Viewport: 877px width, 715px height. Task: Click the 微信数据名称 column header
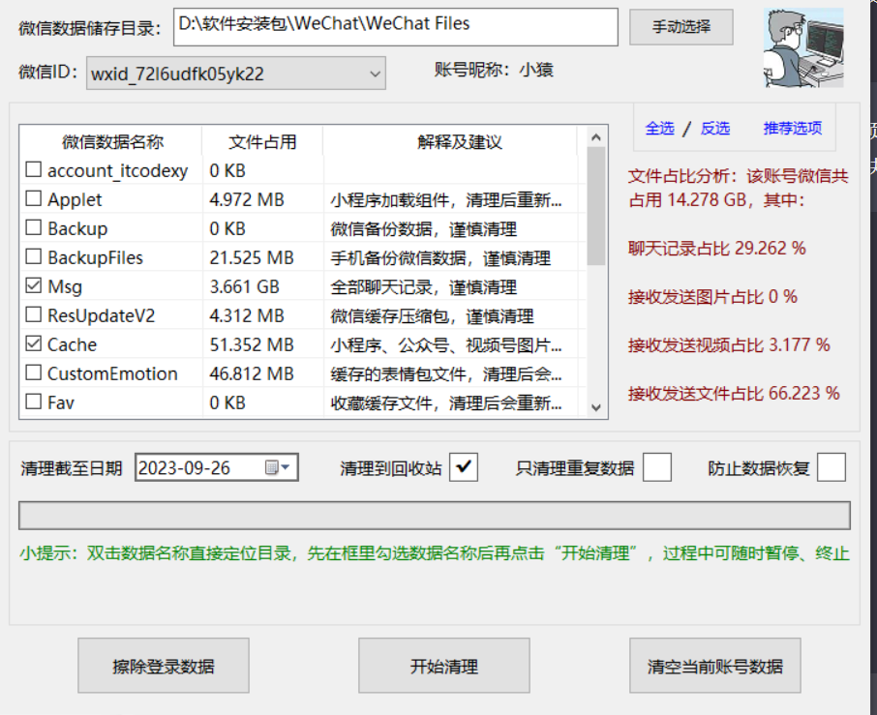tap(112, 142)
